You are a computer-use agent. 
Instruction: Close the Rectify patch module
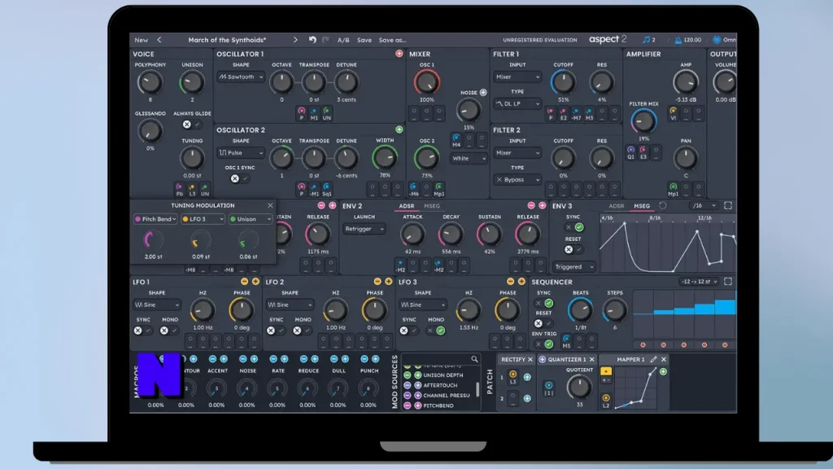[x=530, y=359]
